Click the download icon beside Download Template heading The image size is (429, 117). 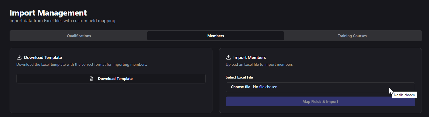tap(19, 58)
